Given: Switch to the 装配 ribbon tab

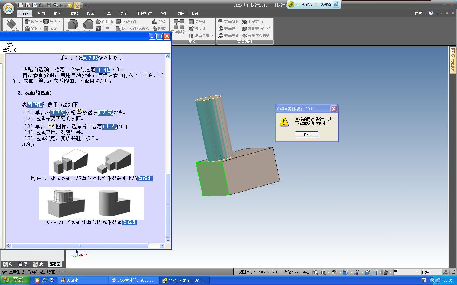Looking at the screenshot, I should tap(74, 13).
